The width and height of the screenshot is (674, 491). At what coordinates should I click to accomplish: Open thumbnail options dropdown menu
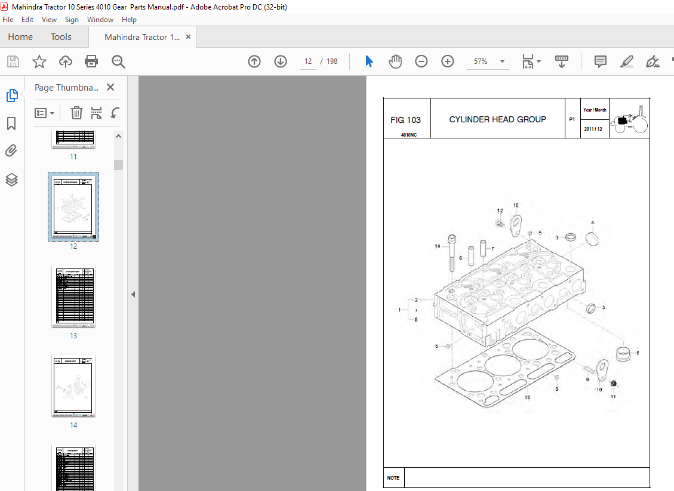(x=44, y=113)
